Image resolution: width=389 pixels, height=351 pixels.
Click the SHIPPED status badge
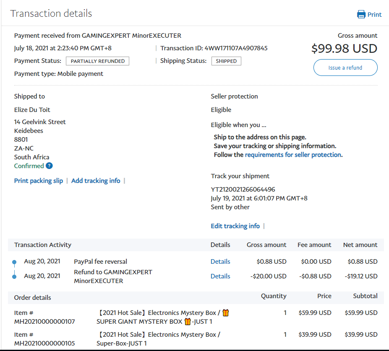[226, 61]
